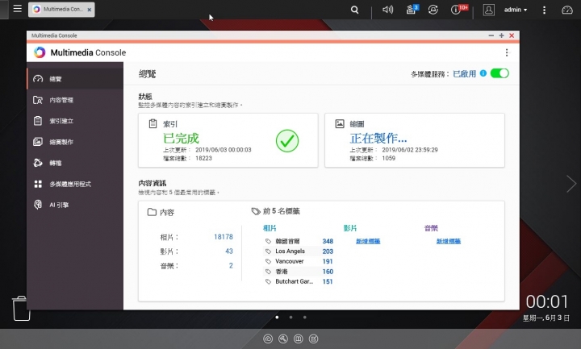
Task: Open 索引建立 in the sidebar
Action: [x=75, y=121]
